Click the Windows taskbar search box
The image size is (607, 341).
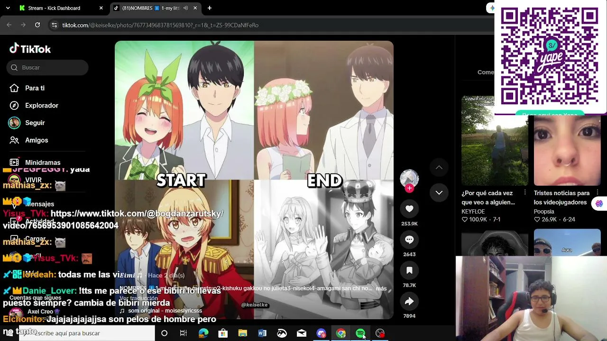pos(87,333)
